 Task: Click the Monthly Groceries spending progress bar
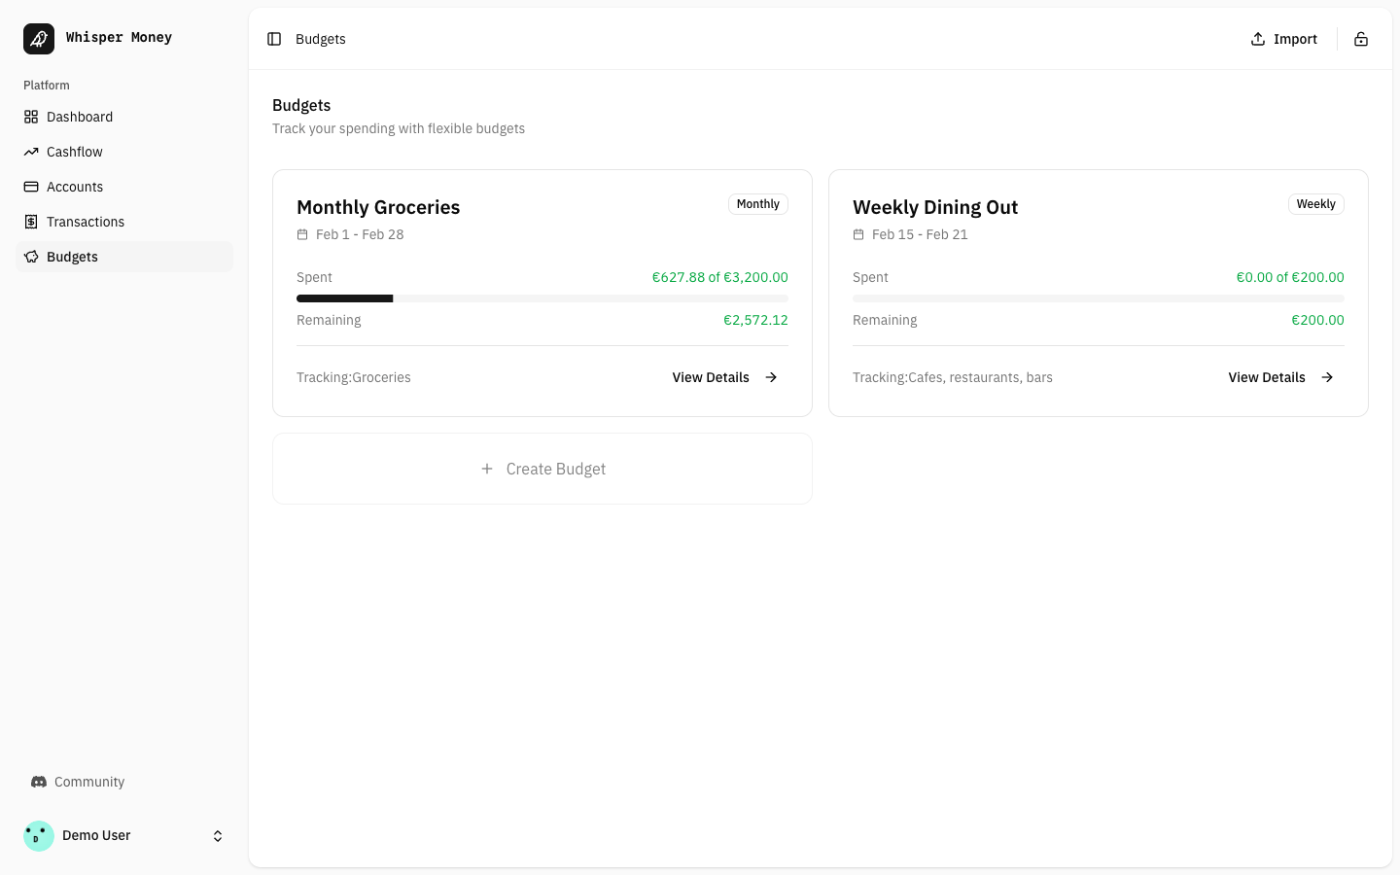[542, 298]
